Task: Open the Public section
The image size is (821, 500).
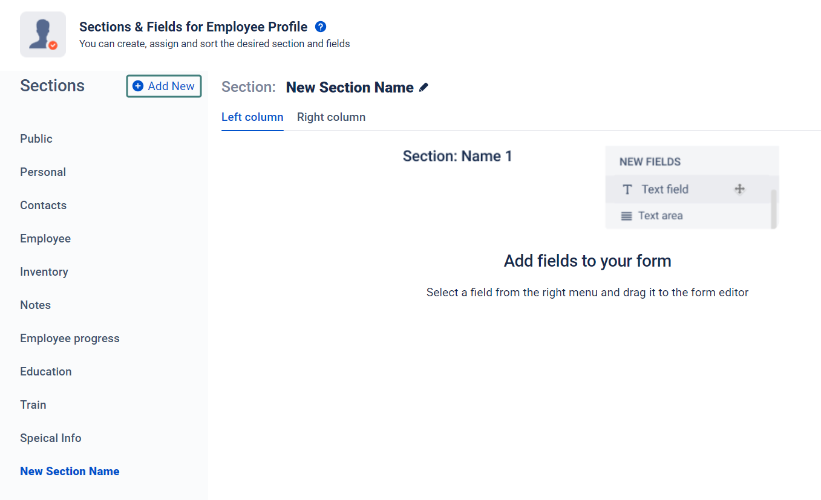Action: pyautogui.click(x=36, y=138)
